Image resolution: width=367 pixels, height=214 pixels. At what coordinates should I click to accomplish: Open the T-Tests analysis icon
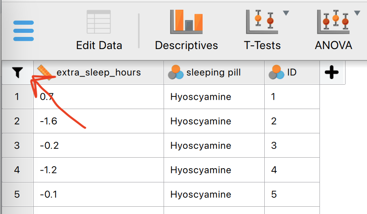262,22
